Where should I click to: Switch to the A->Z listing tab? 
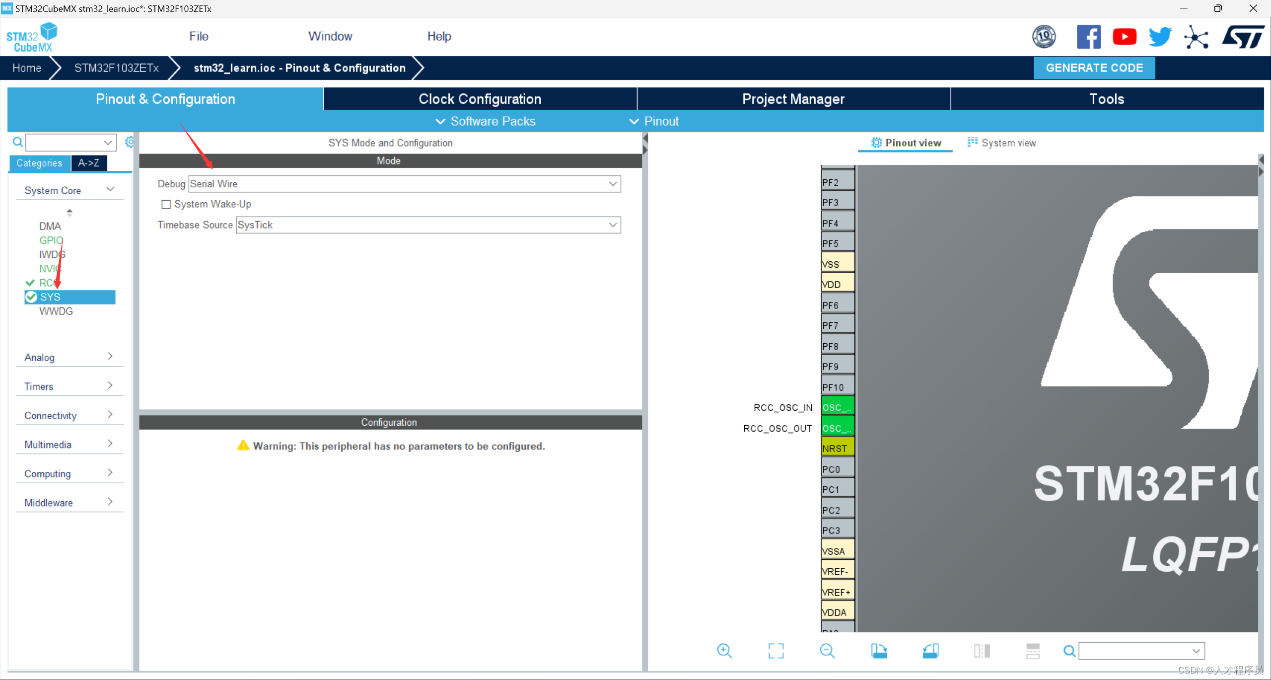coord(89,163)
